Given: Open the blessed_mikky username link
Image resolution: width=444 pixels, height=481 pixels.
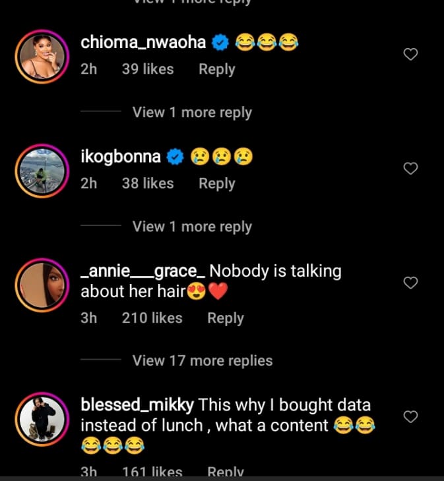Looking at the screenshot, I should [x=137, y=404].
